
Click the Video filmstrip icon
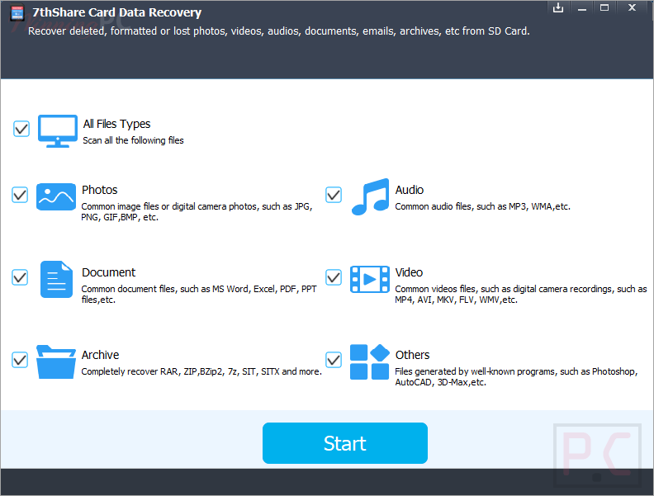370,279
